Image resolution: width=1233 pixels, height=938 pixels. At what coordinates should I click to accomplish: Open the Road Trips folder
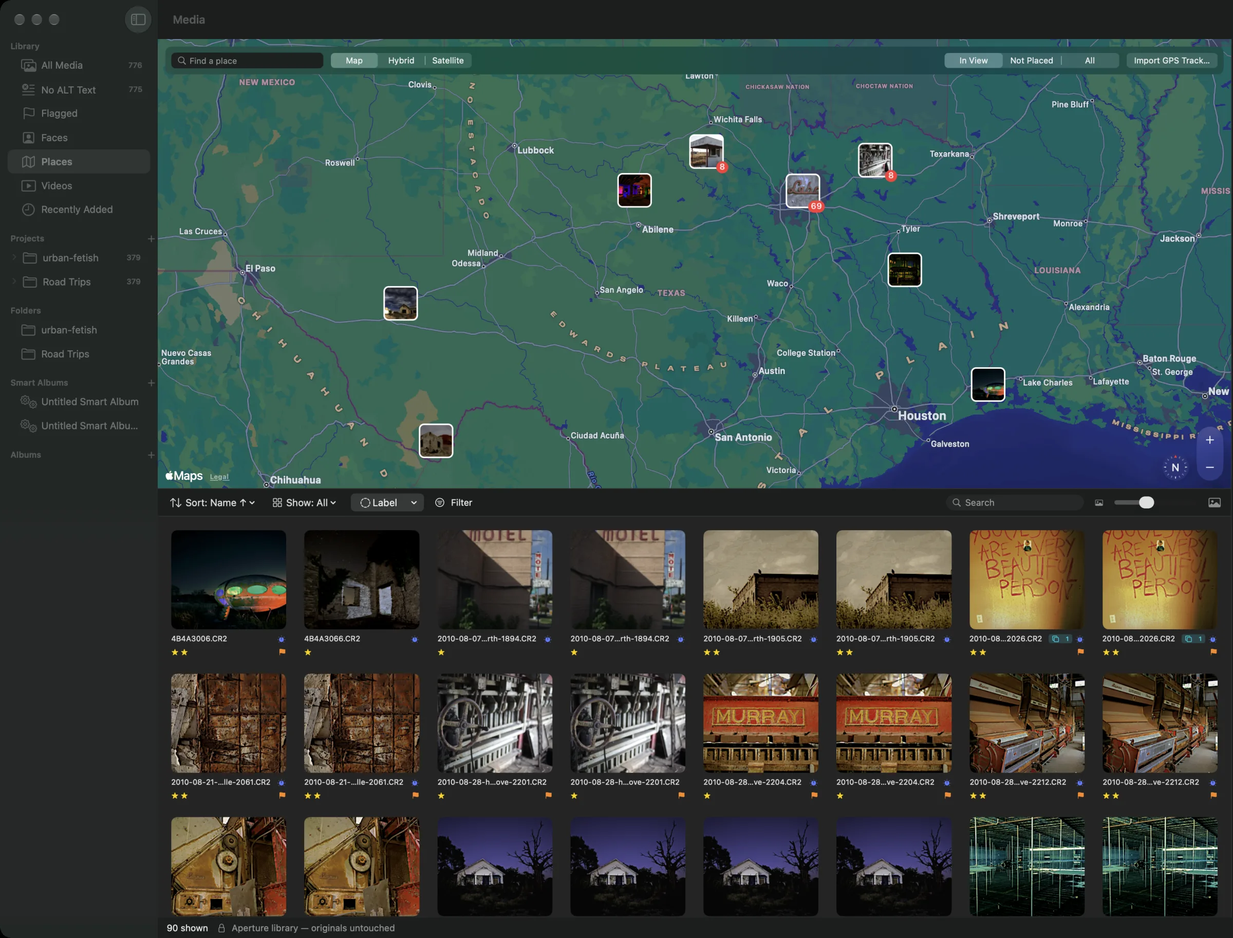(x=79, y=354)
